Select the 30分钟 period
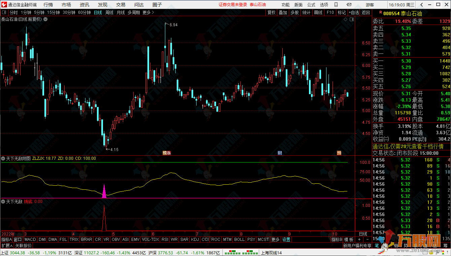Image resolution: width=451 pixels, height=256 pixels. pyautogui.click(x=69, y=12)
